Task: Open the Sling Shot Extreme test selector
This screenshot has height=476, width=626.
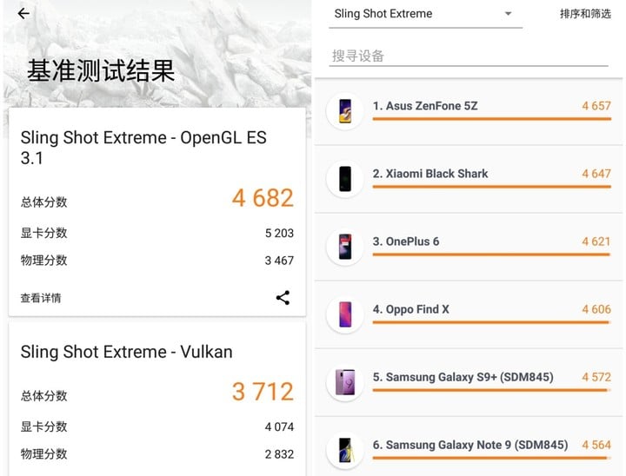Action: 425,15
